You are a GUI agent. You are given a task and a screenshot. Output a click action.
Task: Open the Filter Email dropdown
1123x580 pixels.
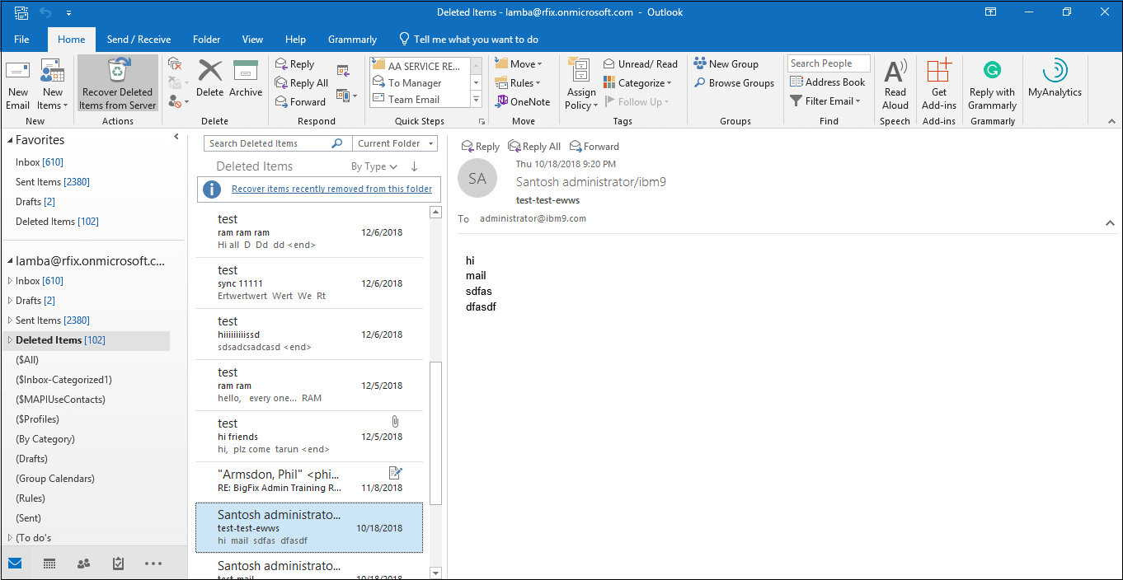pyautogui.click(x=825, y=101)
